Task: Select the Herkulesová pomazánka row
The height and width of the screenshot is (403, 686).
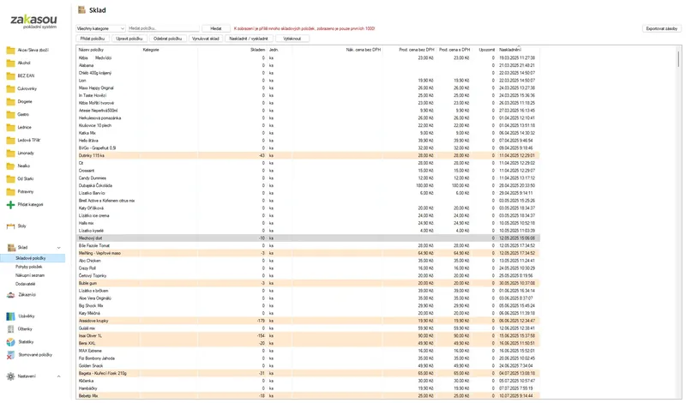Action: click(x=308, y=118)
